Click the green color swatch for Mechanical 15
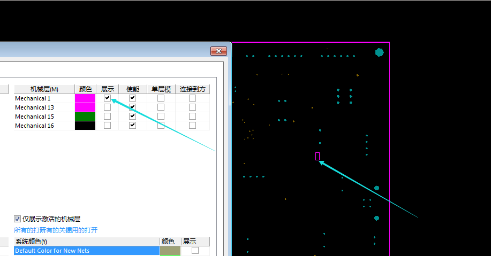 (85, 117)
